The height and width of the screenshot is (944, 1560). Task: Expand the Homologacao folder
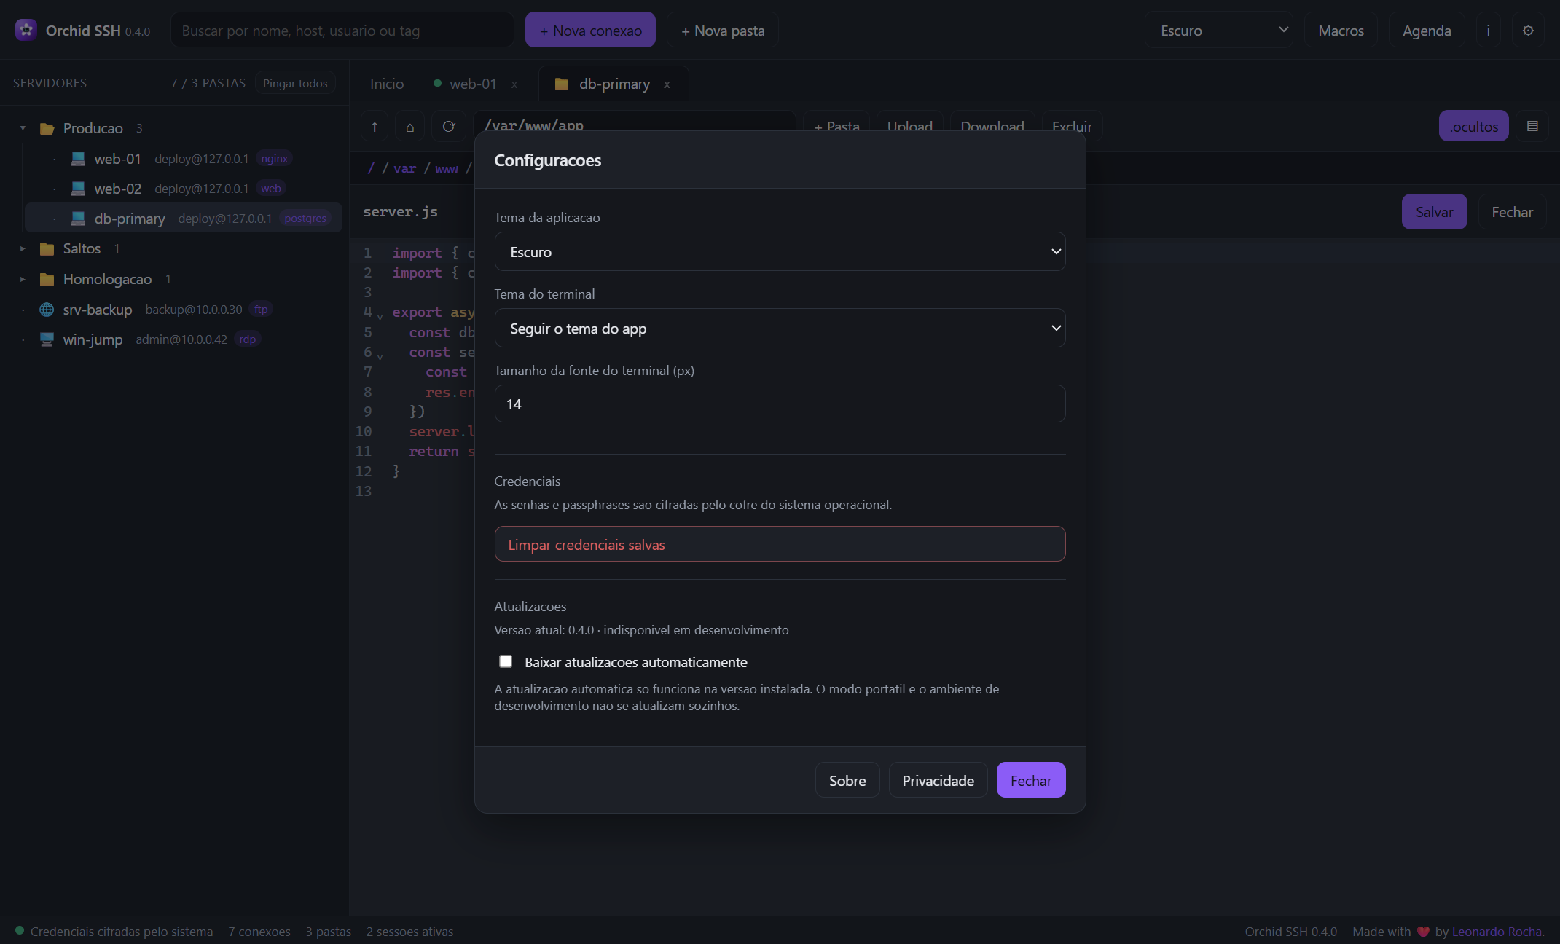[x=23, y=279]
